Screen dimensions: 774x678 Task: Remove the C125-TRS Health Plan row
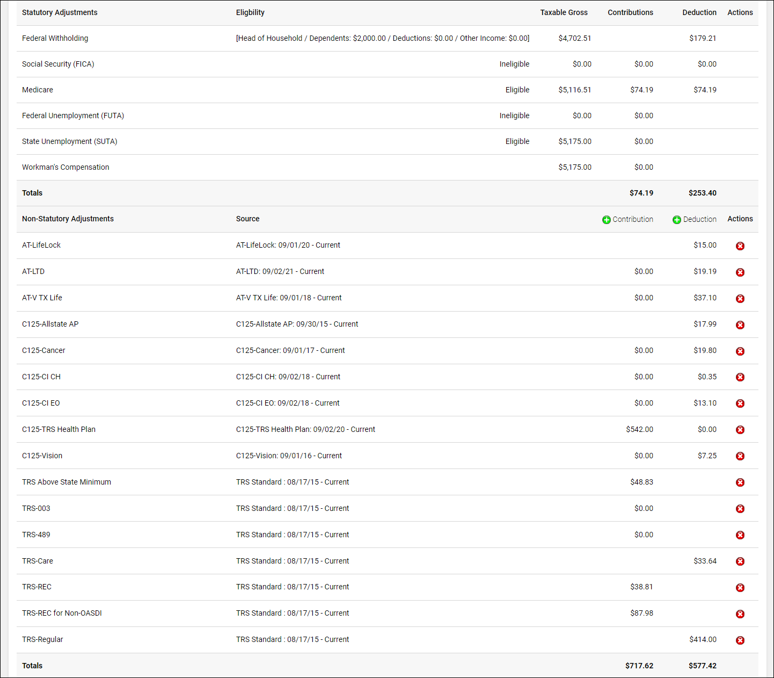pyautogui.click(x=740, y=430)
